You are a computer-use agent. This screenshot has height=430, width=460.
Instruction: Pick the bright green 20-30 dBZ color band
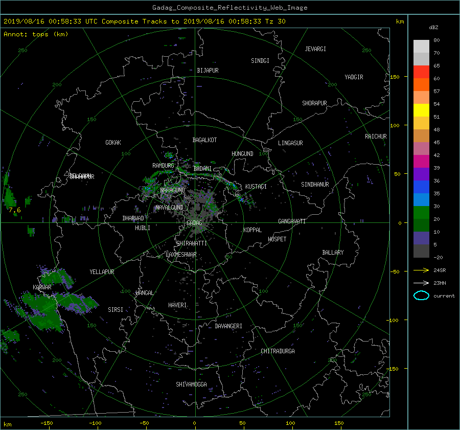point(421,213)
